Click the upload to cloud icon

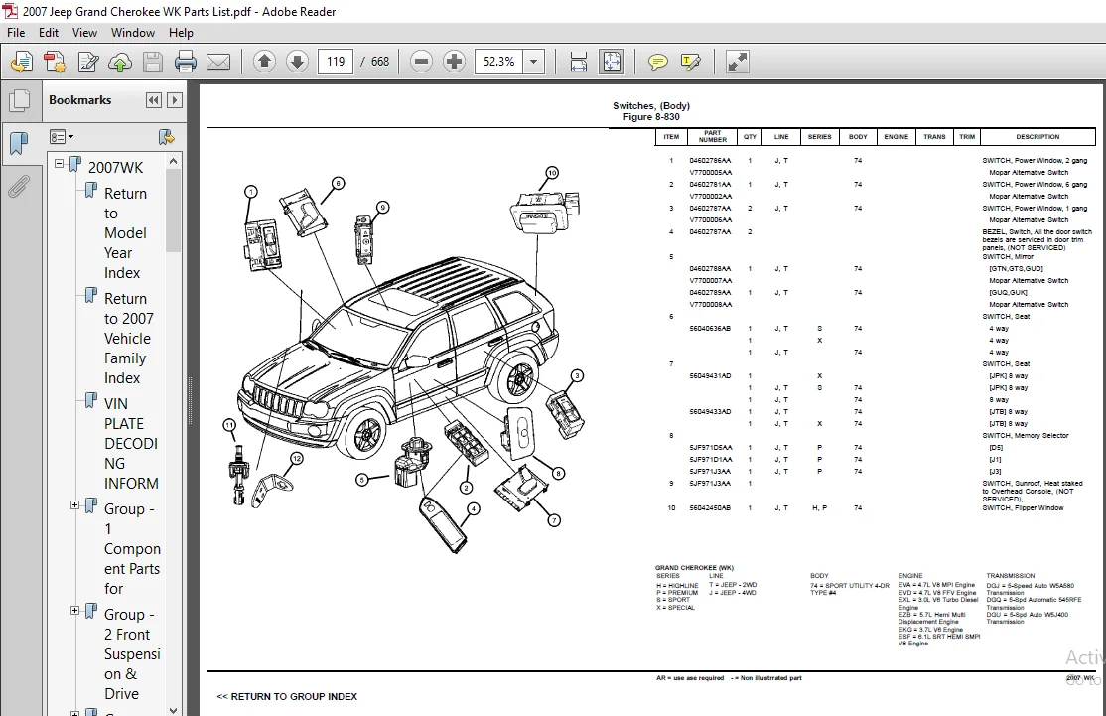pyautogui.click(x=120, y=63)
